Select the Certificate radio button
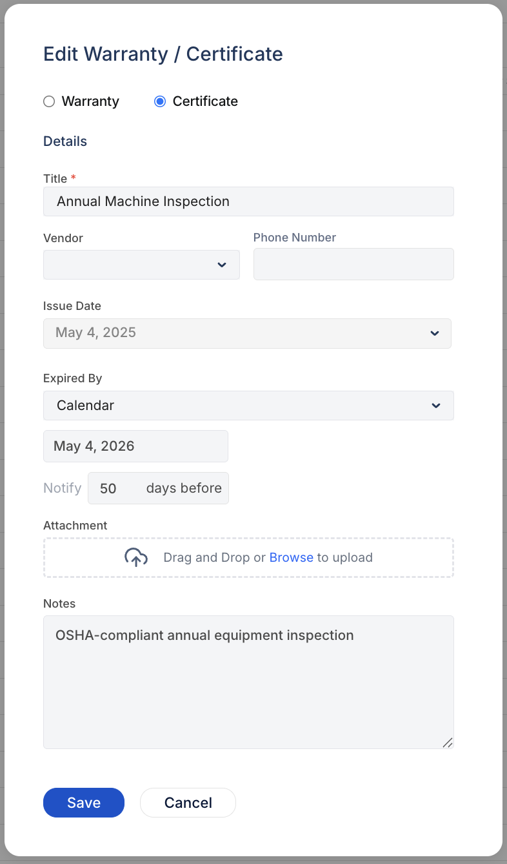 [x=159, y=101]
